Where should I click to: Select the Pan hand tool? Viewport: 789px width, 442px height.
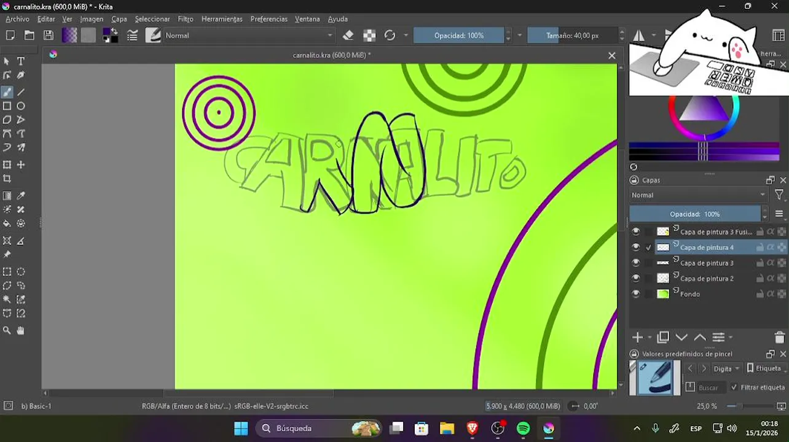[x=21, y=330]
